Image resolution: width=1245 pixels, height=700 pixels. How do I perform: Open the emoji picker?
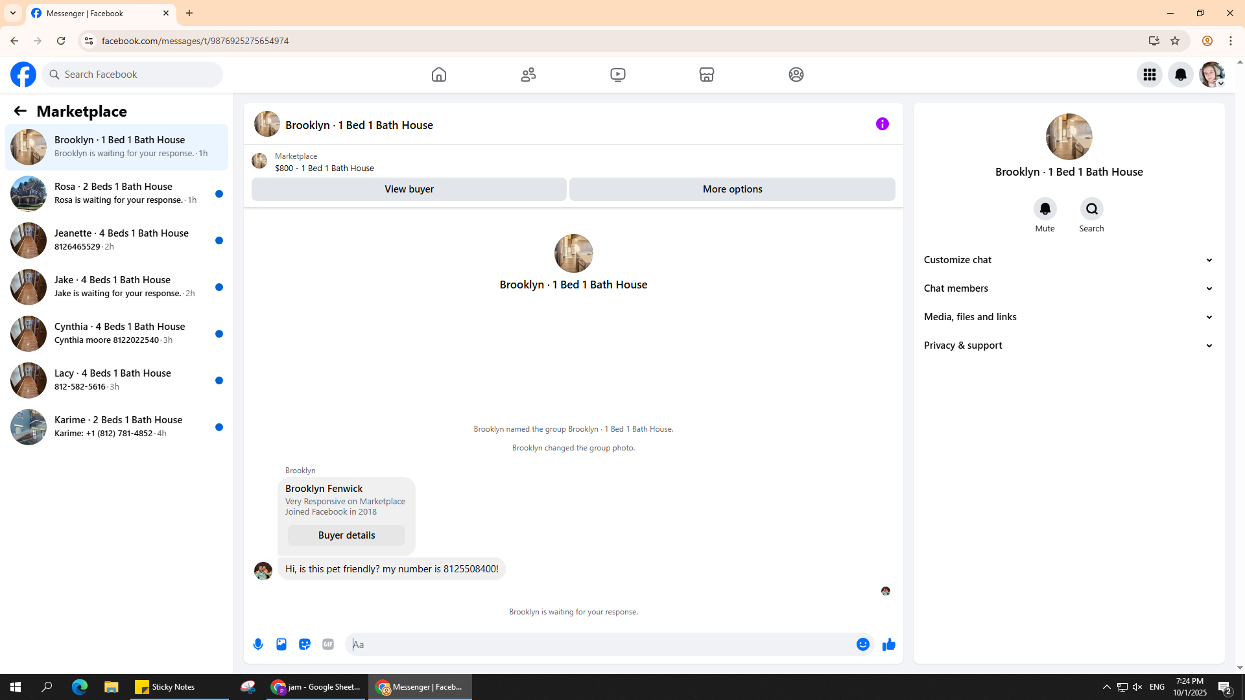coord(863,644)
